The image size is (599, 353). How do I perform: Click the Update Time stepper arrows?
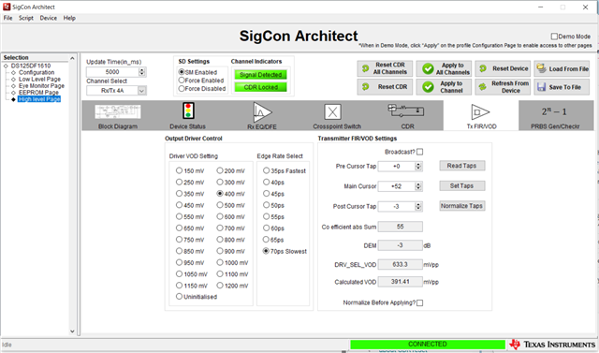pyautogui.click(x=142, y=72)
